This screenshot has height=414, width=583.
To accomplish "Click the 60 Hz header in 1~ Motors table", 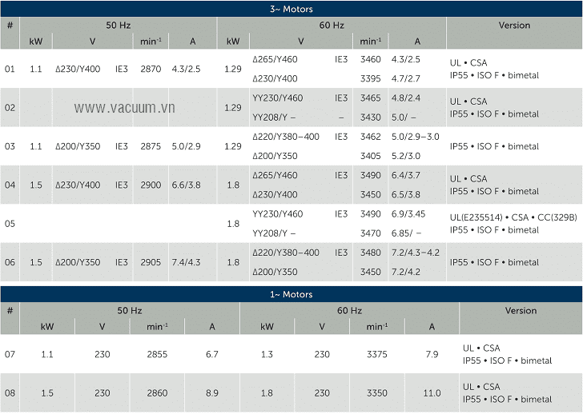I will click(x=349, y=311).
